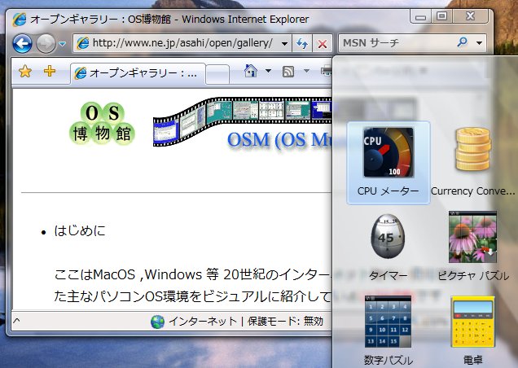The image size is (518, 368).
Task: Select the 電卓 calculator gadget
Action: [x=473, y=331]
